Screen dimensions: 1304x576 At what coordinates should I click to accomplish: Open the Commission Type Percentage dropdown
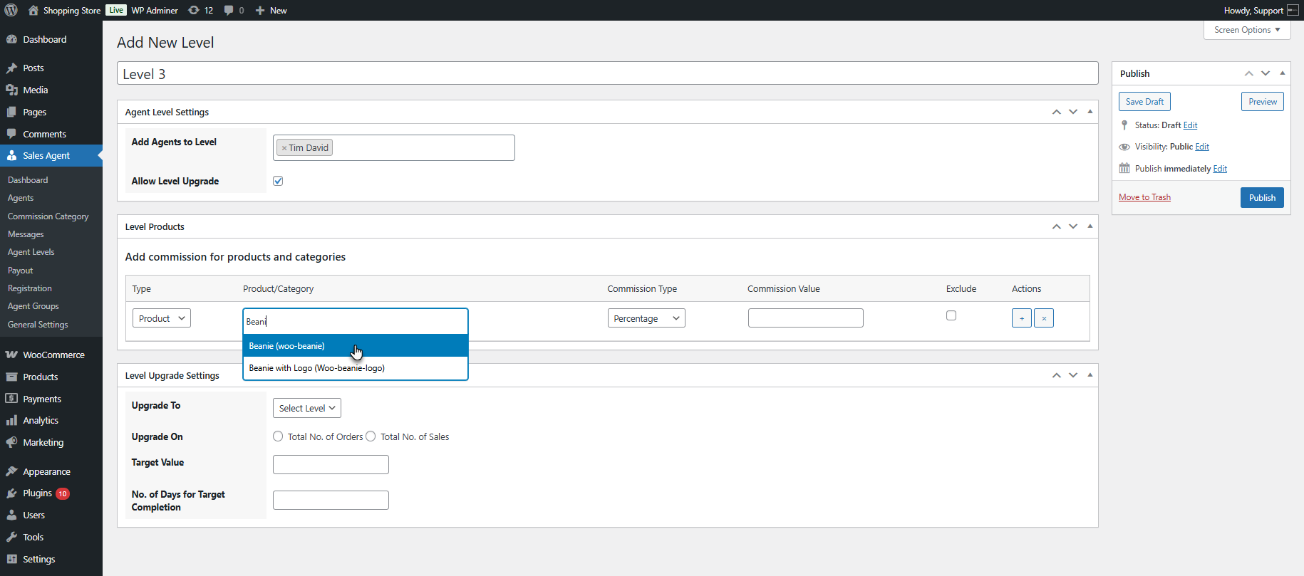(x=646, y=318)
